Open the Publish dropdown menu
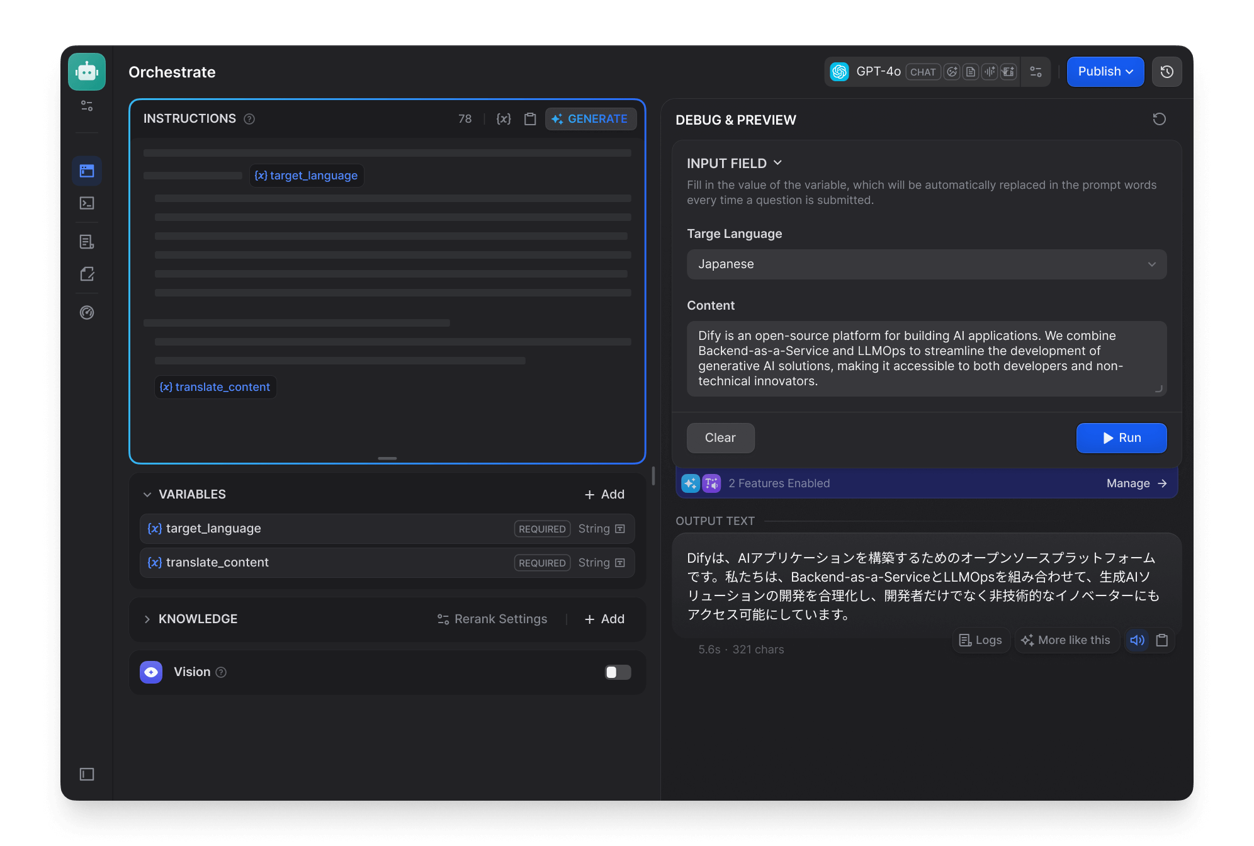This screenshot has height=846, width=1254. tap(1105, 72)
